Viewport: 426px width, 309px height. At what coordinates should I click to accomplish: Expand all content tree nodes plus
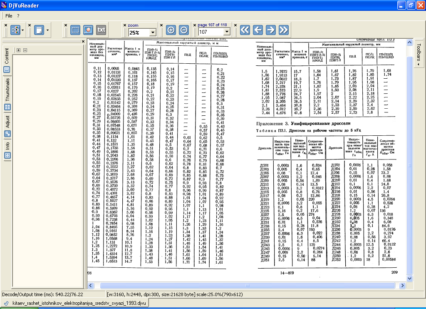[18, 50]
